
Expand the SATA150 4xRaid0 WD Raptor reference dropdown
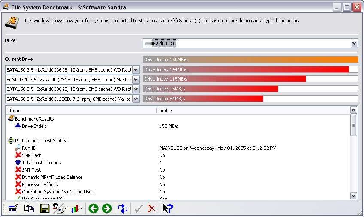(x=136, y=69)
